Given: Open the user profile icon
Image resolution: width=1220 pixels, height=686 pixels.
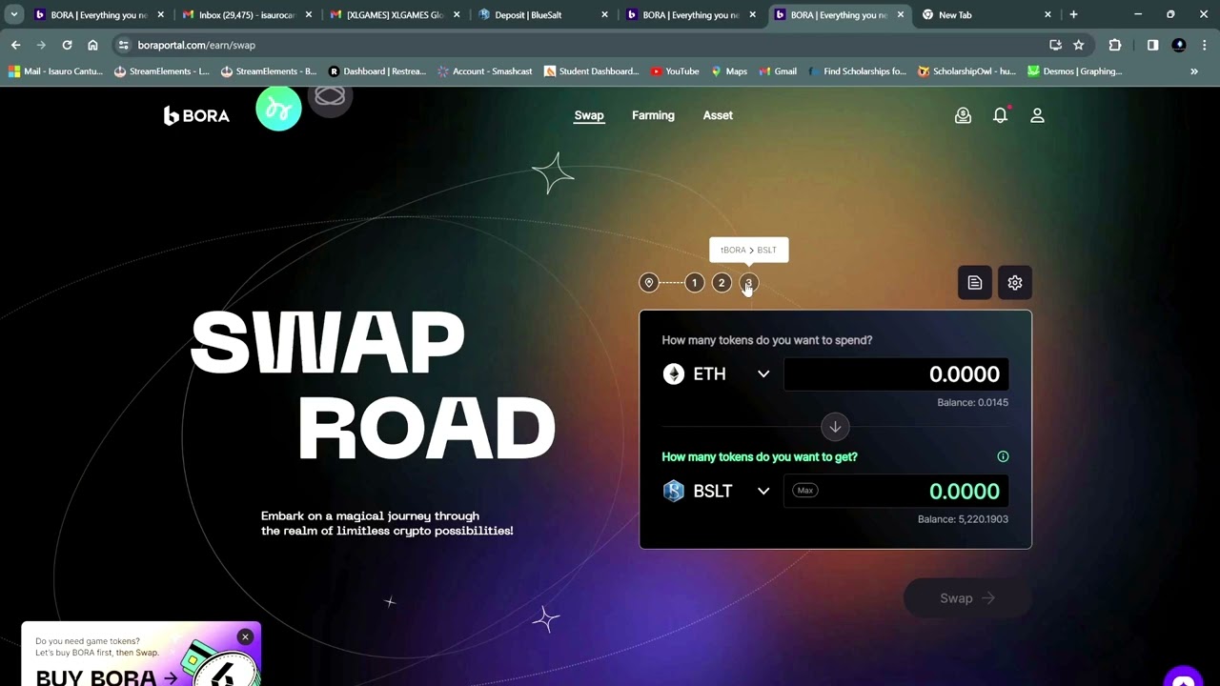Looking at the screenshot, I should tap(1037, 115).
